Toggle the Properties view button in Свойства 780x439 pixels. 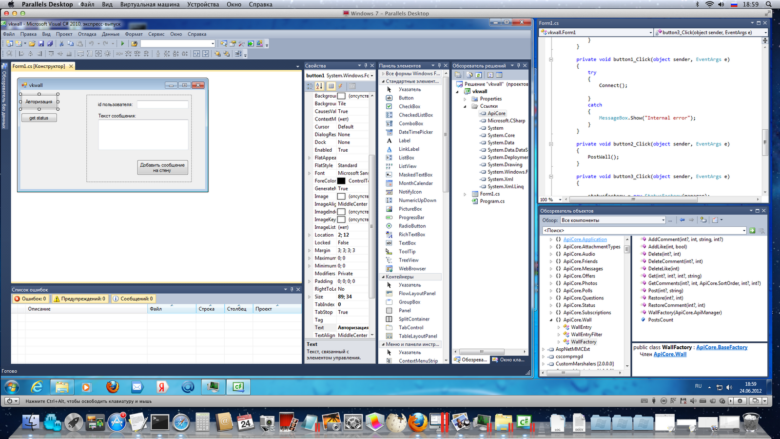331,86
